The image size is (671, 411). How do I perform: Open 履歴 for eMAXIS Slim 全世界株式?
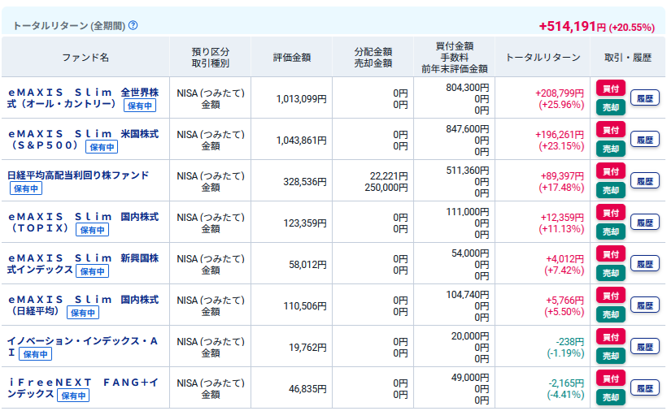(x=645, y=98)
